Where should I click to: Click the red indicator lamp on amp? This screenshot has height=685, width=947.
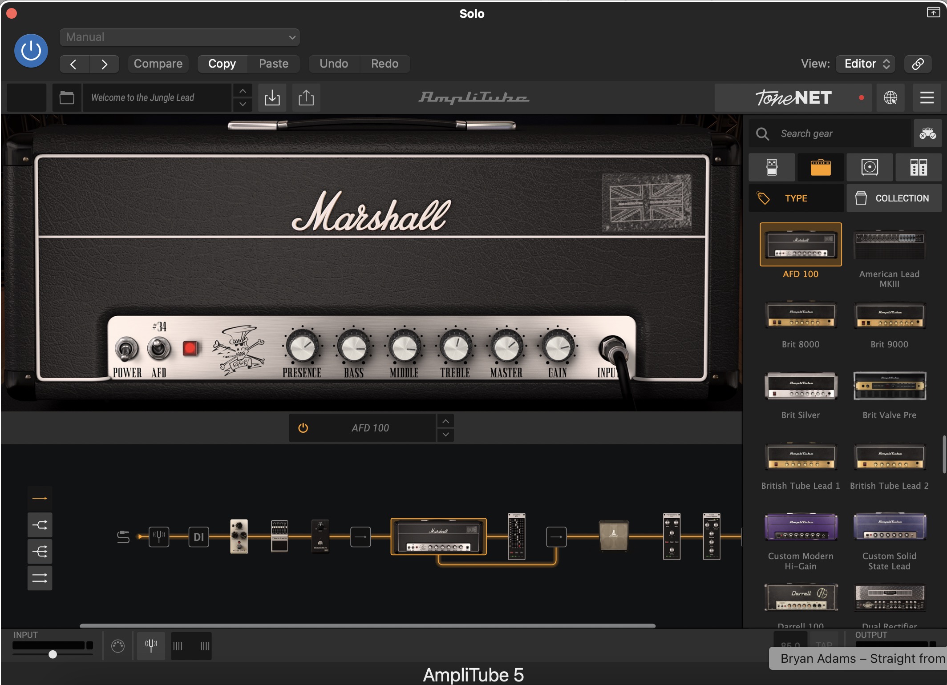(190, 349)
